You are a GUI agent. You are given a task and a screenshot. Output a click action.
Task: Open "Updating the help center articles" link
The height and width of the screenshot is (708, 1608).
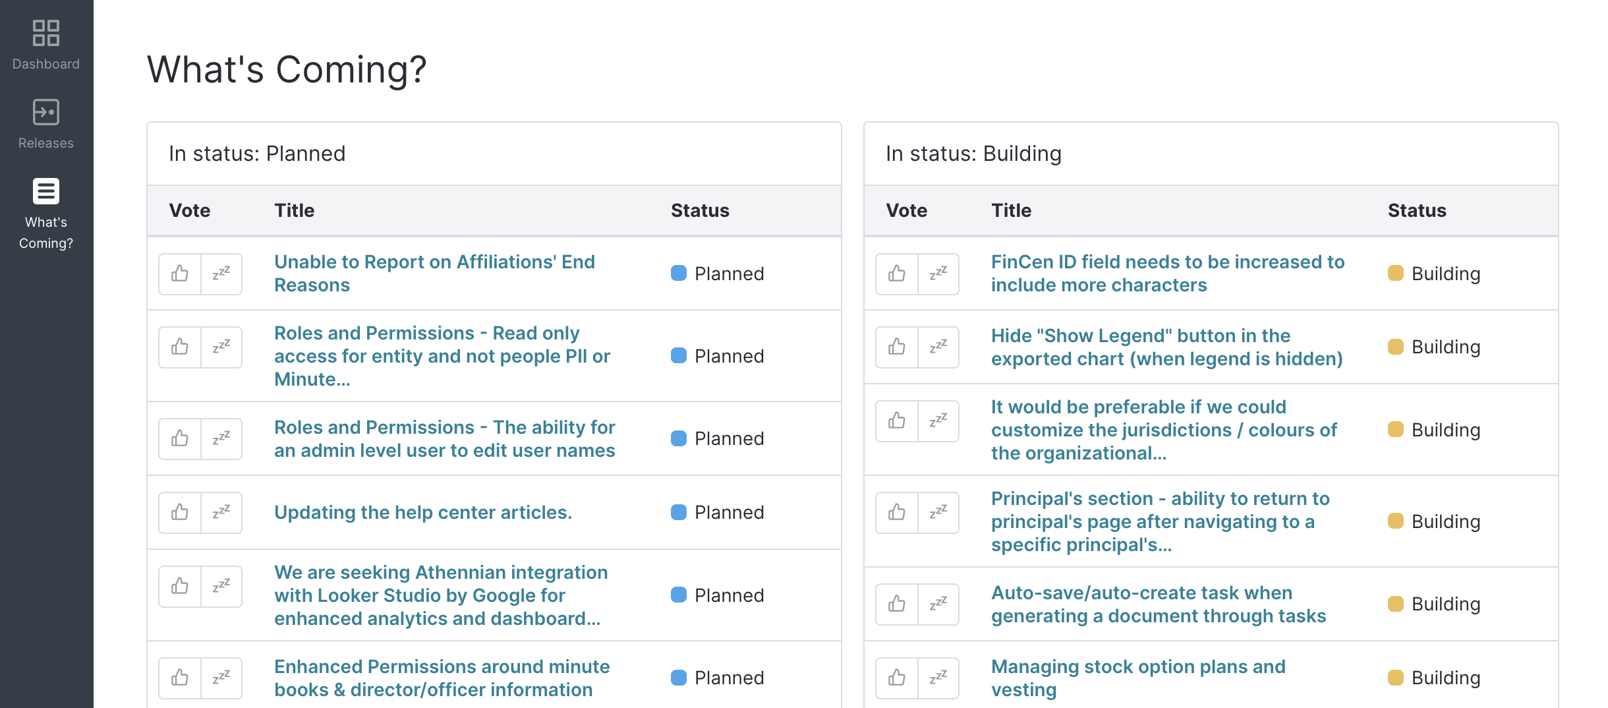pos(423,512)
